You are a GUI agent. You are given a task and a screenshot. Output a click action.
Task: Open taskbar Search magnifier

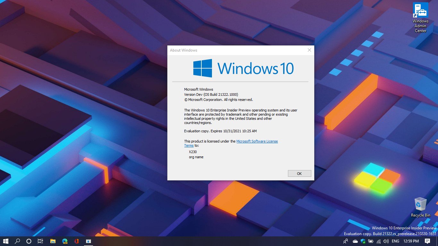[18, 241]
